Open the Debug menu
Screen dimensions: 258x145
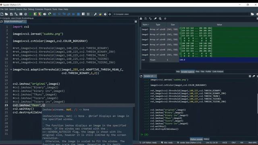click(31, 9)
